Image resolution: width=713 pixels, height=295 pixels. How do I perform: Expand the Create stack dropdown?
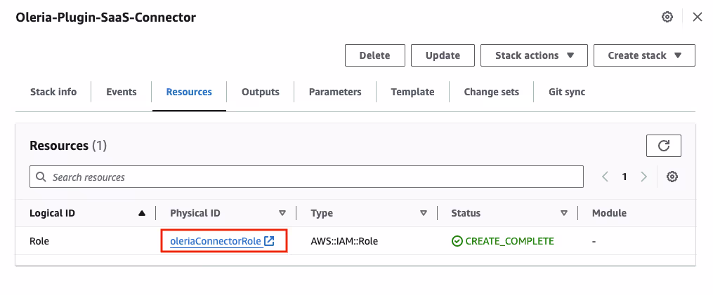pos(644,55)
